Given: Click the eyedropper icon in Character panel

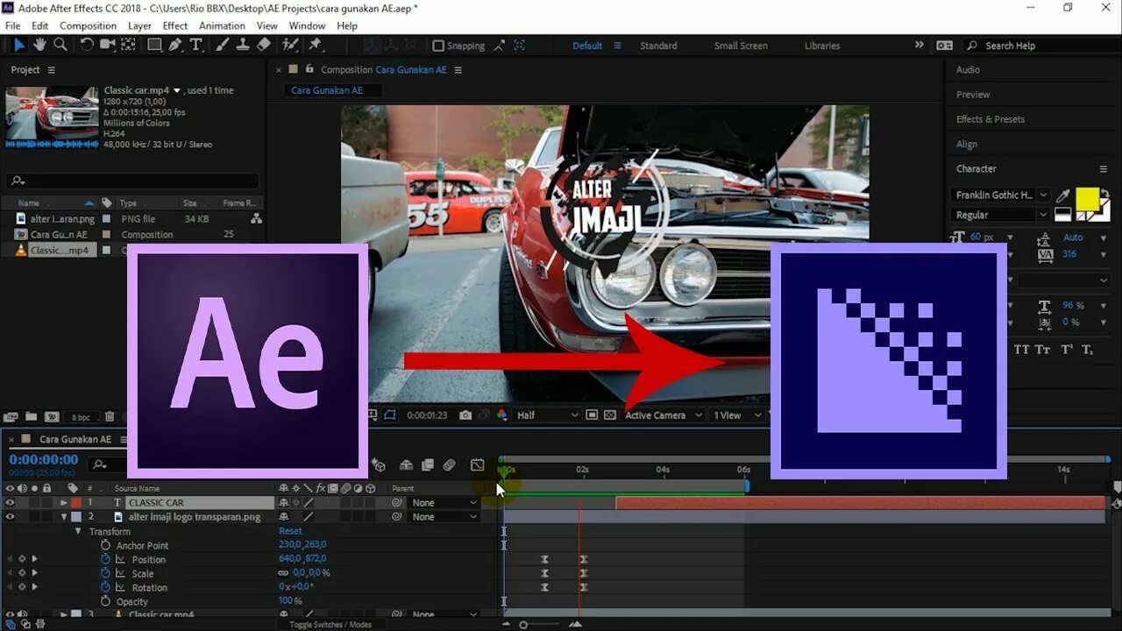Looking at the screenshot, I should (1063, 195).
